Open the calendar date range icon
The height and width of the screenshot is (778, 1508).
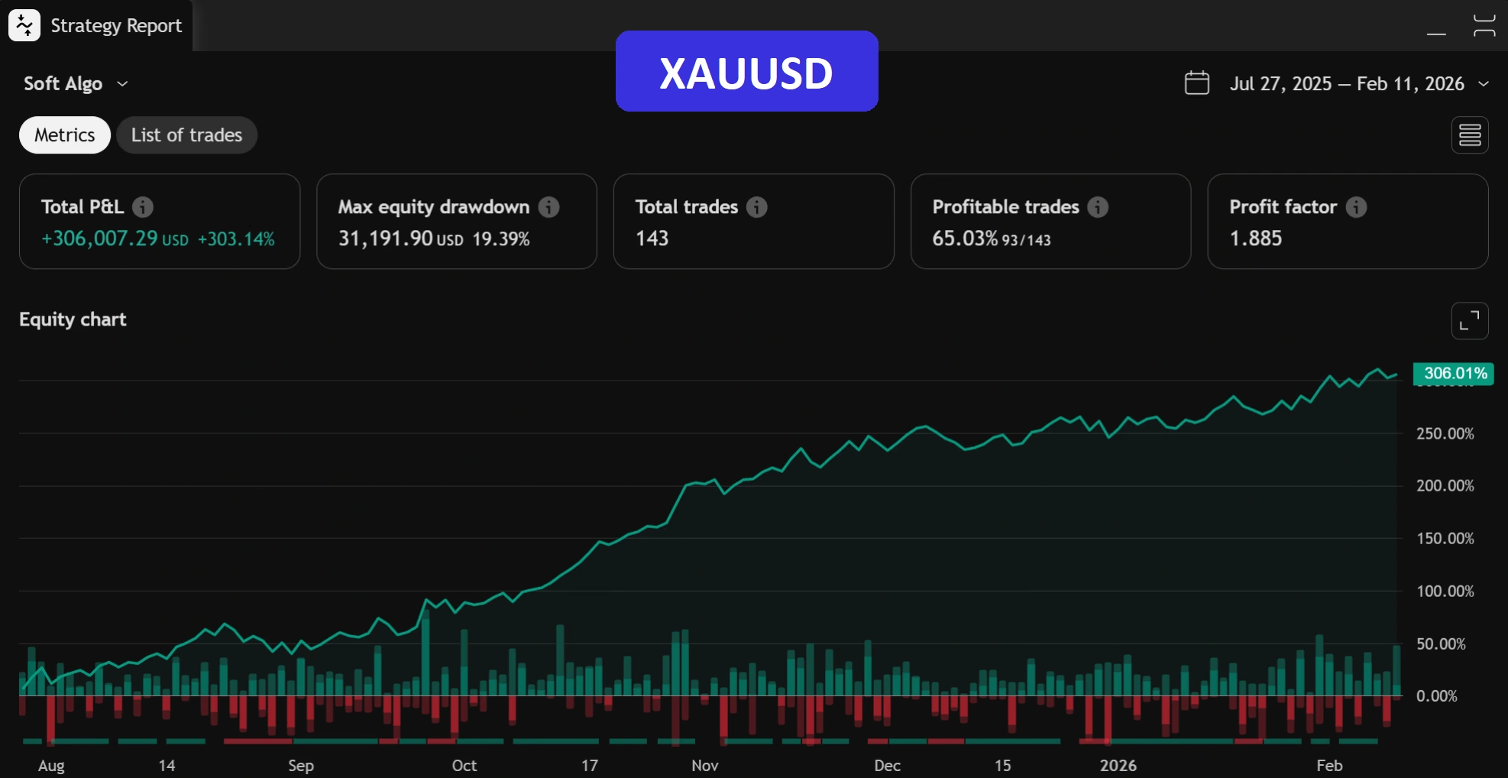click(x=1196, y=83)
